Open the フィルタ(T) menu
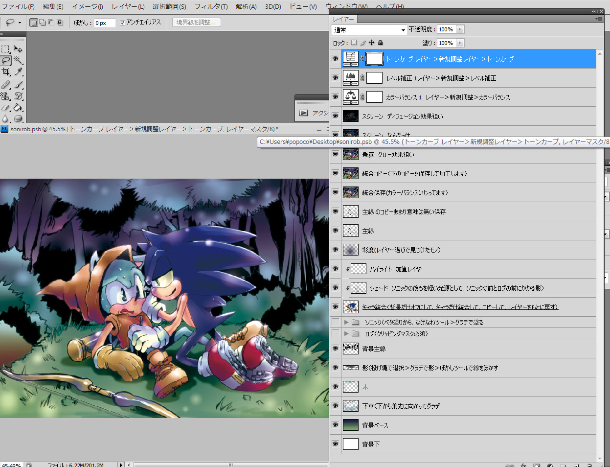Screen dimensions: 610x467 pyautogui.click(x=211, y=6)
